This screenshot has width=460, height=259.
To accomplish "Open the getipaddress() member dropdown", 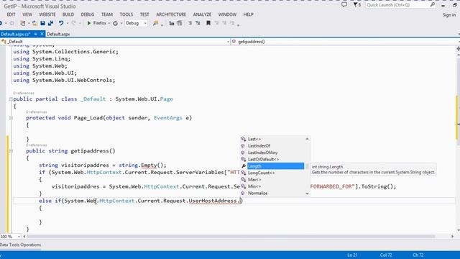I will pyautogui.click(x=345, y=42).
